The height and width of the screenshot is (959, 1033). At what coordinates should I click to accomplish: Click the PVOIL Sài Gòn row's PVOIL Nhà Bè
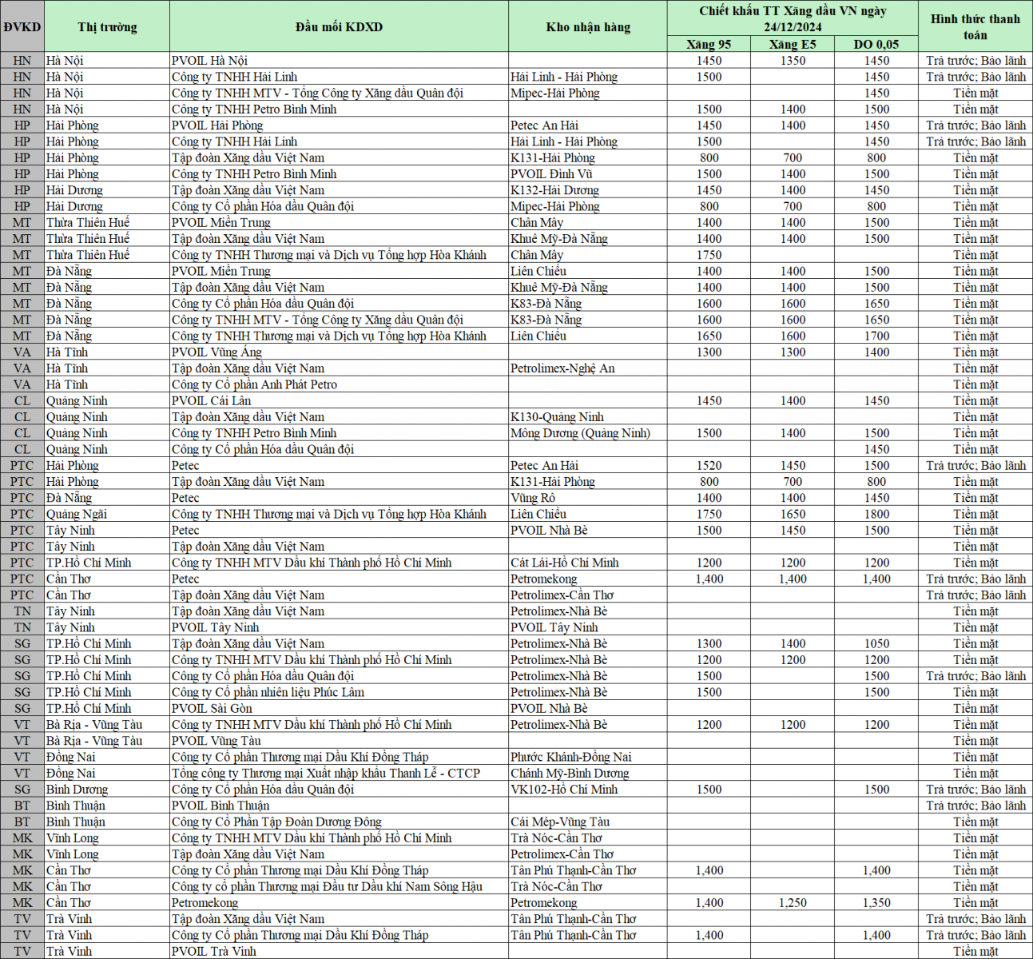pyautogui.click(x=588, y=709)
